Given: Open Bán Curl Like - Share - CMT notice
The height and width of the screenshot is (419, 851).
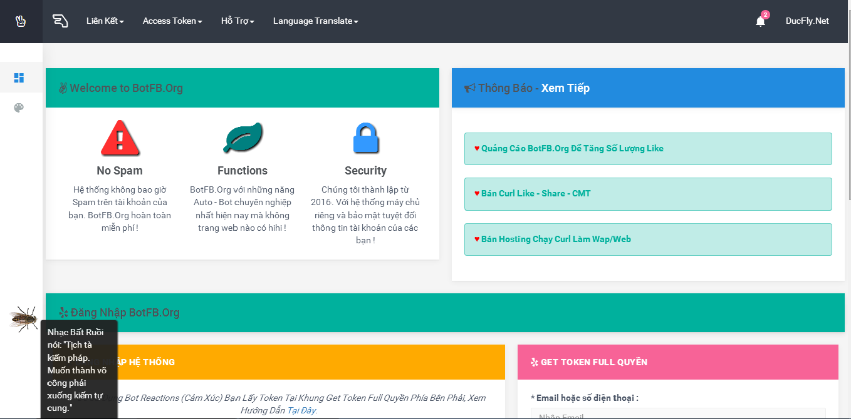Looking at the screenshot, I should [x=648, y=194].
